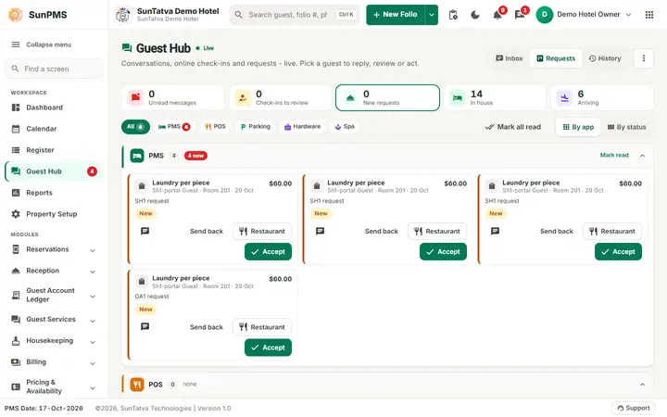Filter by Hardware chip
667x417 pixels.
pos(302,127)
